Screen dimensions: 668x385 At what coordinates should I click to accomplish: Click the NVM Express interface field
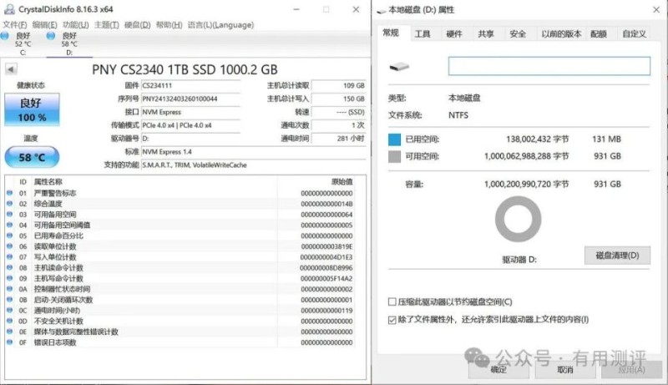point(190,112)
